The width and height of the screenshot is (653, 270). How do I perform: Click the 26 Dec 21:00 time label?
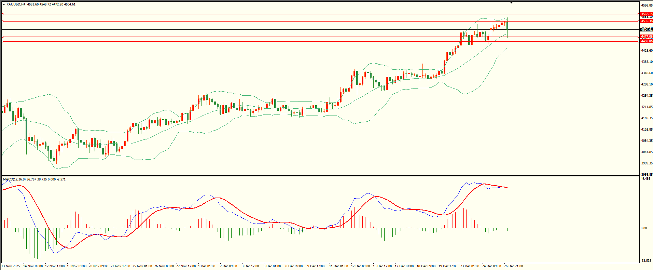tap(513, 266)
